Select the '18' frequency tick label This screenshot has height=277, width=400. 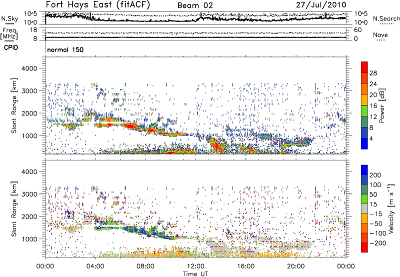(x=33, y=30)
